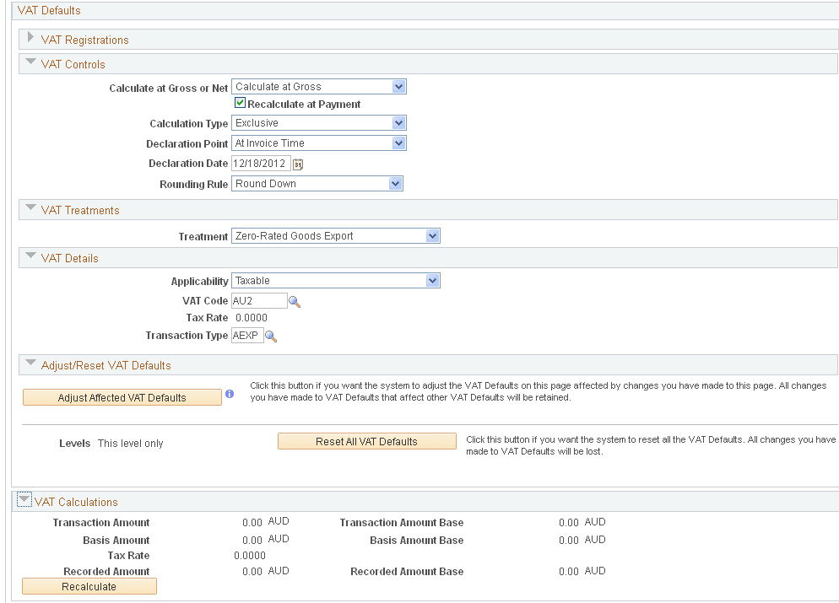839x603 pixels.
Task: Open the Transaction Type lookup magnifier
Action: (270, 335)
